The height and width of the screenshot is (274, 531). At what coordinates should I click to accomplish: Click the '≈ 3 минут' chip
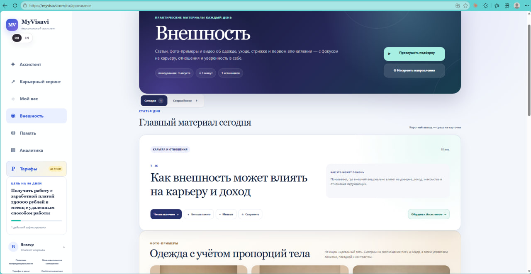[x=206, y=73]
